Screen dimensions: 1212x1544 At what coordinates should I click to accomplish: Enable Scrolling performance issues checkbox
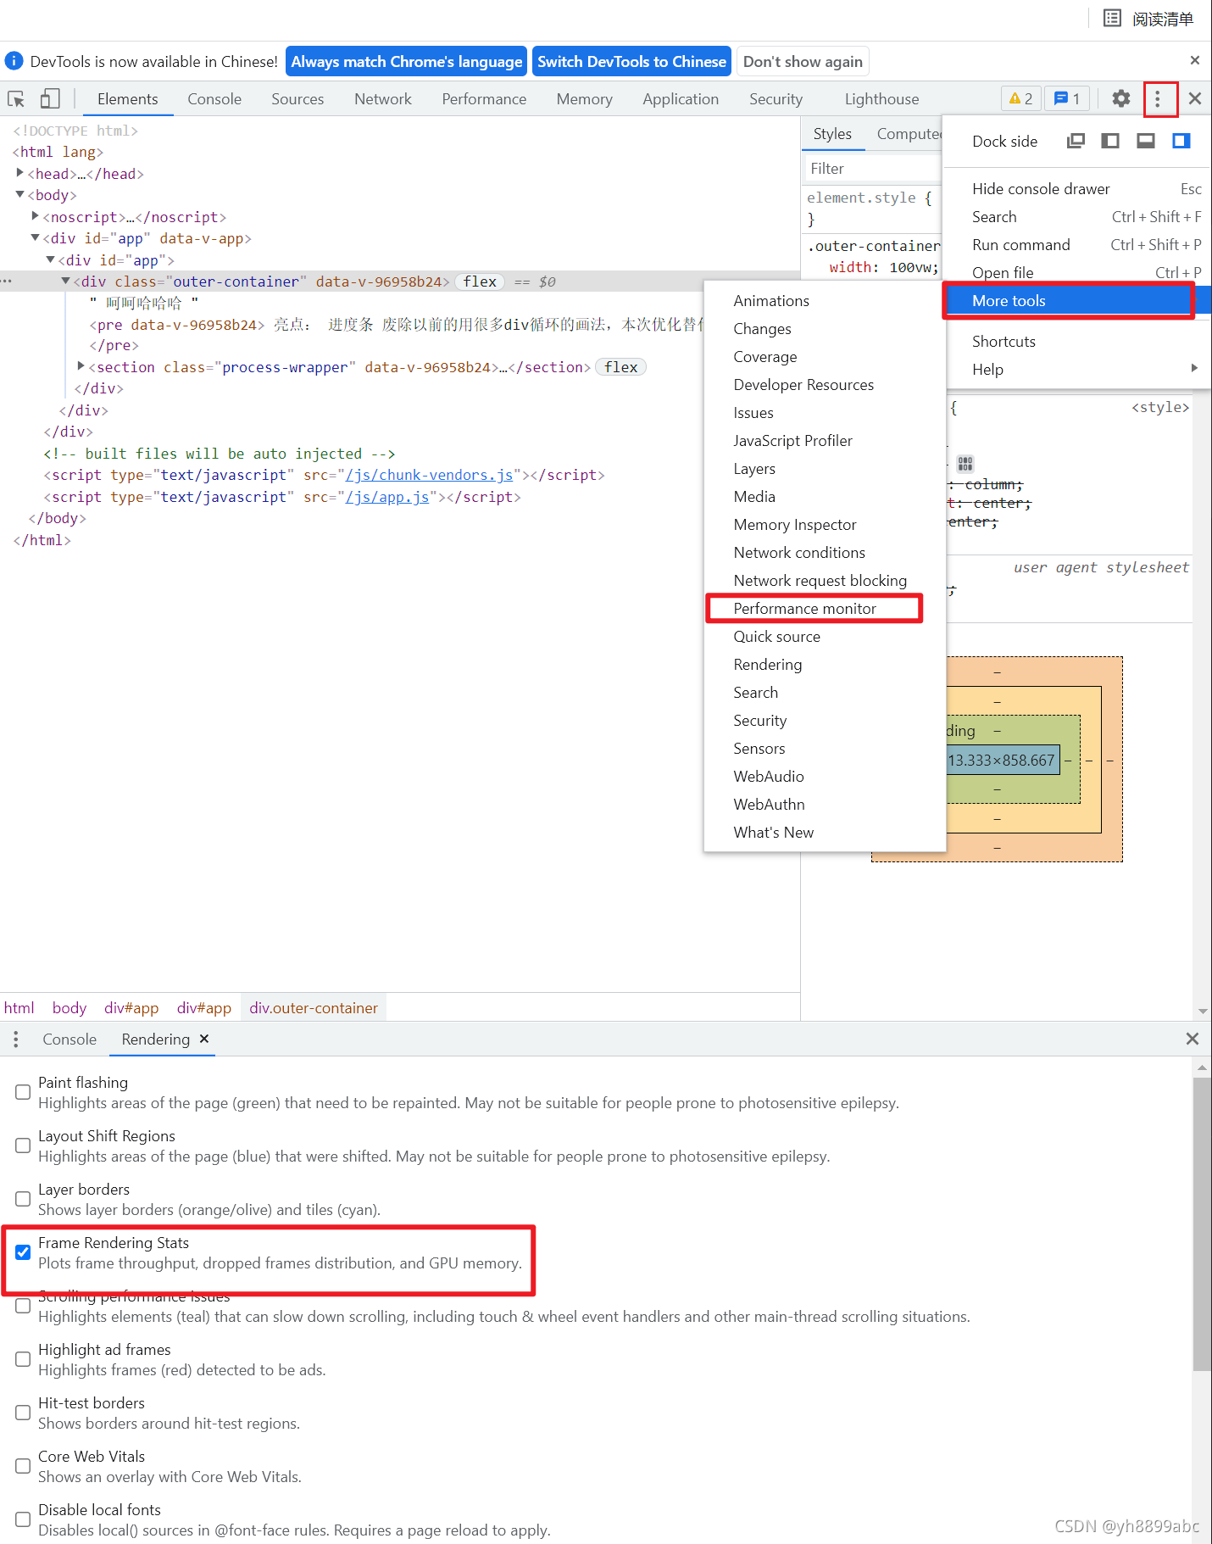click(x=23, y=1306)
